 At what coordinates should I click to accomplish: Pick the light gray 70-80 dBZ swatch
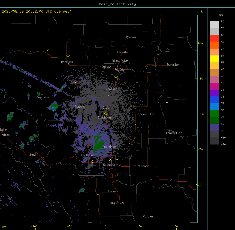pos(214,25)
